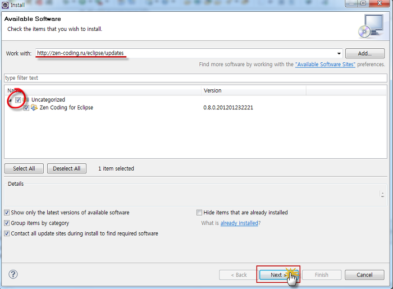Toggle the Uncategorized category checkbox
This screenshot has width=393, height=289.
pyautogui.click(x=18, y=100)
